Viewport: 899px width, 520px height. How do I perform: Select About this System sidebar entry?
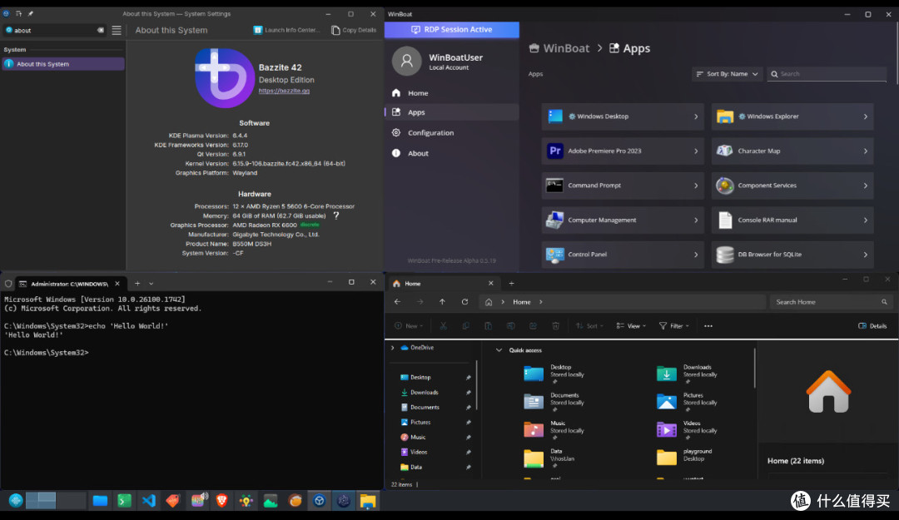pyautogui.click(x=63, y=63)
